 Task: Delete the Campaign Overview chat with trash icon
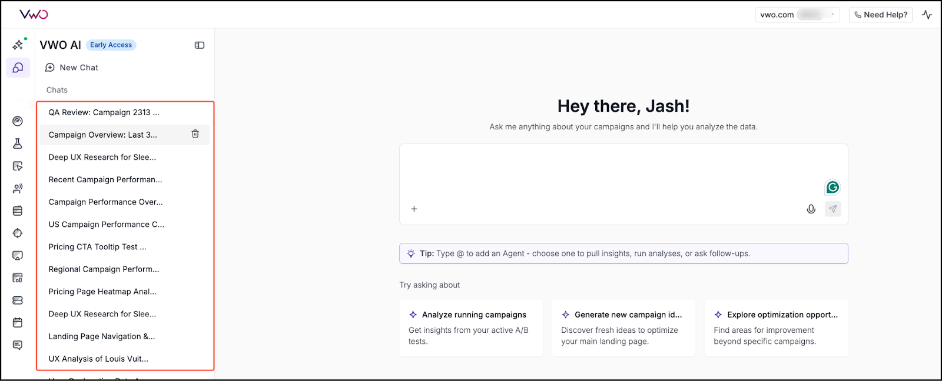pos(195,134)
